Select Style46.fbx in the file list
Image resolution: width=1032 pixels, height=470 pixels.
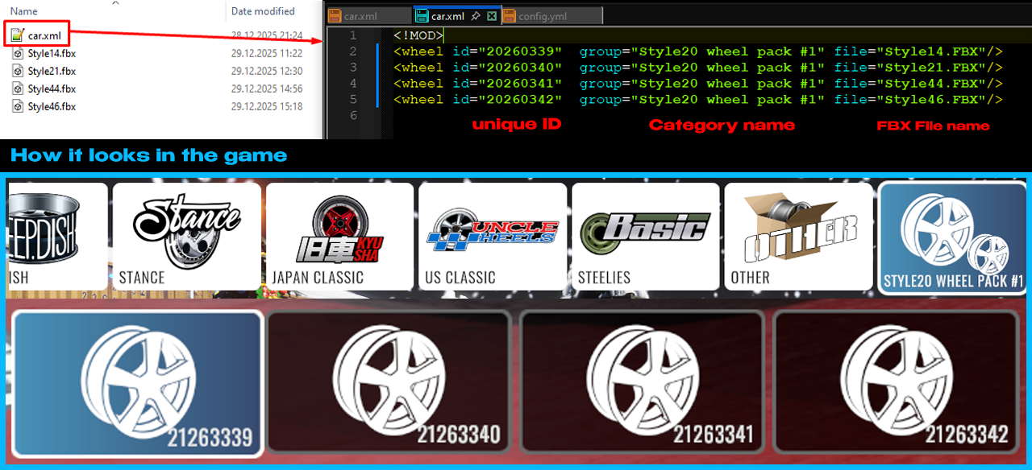click(52, 106)
